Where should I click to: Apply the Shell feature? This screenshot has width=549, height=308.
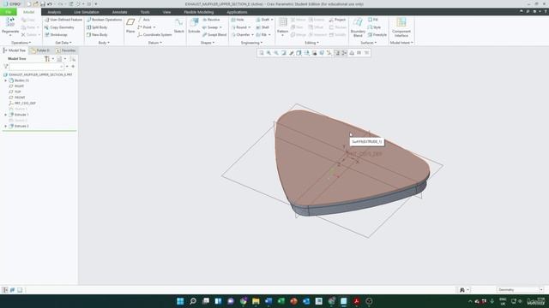[x=262, y=27]
